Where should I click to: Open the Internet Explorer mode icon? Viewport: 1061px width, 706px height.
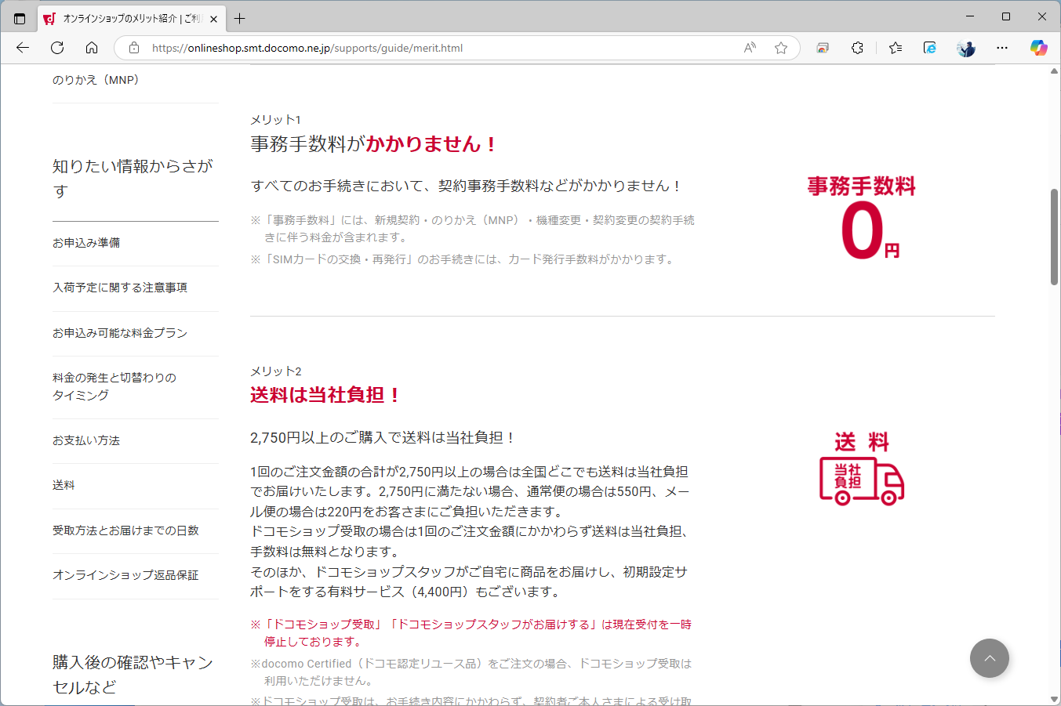point(929,48)
